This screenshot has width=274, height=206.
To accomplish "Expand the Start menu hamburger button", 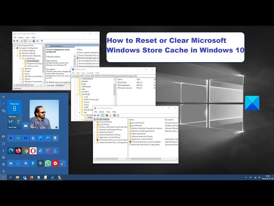I will click(x=3, y=97).
